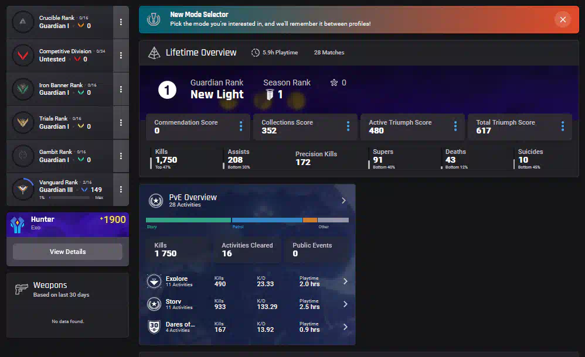Open Vanguard Rank options menu

pyautogui.click(x=121, y=189)
